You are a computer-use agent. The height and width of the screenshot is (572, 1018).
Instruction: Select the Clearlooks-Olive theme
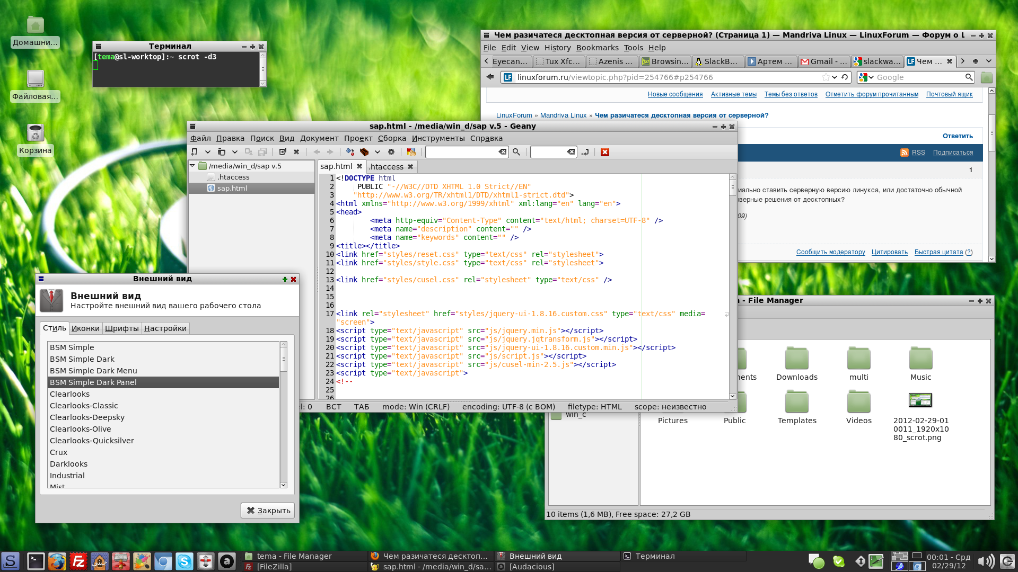click(x=163, y=429)
